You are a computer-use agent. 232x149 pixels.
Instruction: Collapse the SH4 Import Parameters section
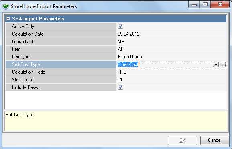tap(8, 19)
